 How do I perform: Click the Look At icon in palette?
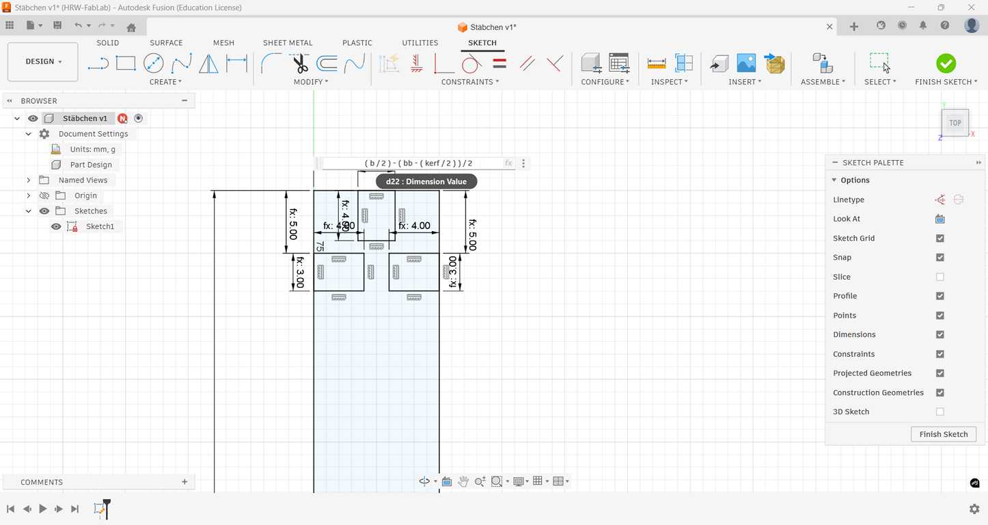(939, 219)
